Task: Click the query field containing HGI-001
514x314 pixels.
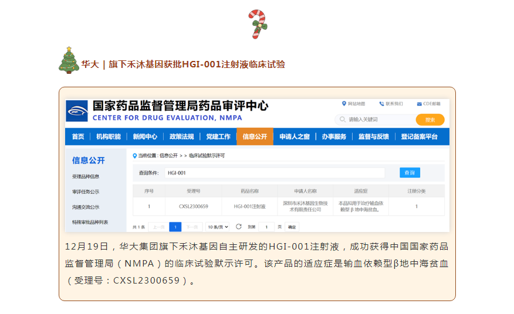Action: pyautogui.click(x=275, y=173)
